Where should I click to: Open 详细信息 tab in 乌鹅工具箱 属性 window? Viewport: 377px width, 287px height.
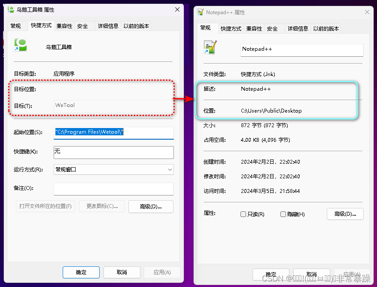(x=108, y=26)
